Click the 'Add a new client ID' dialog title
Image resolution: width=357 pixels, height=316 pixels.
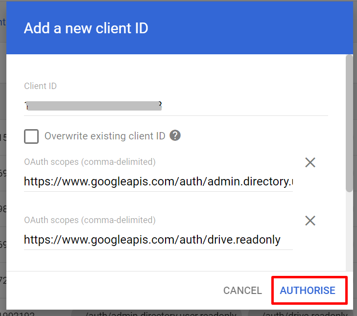tap(86, 28)
